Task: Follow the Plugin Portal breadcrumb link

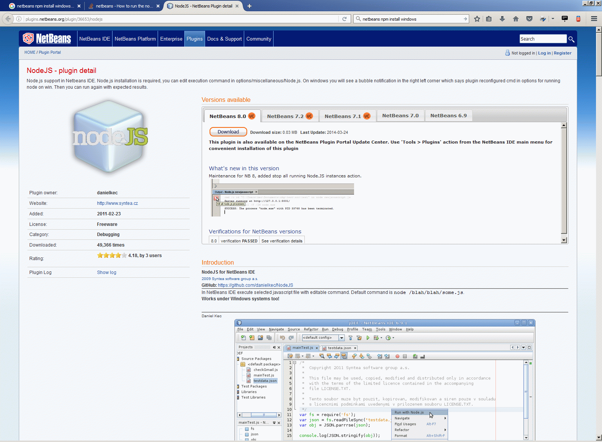Action: pyautogui.click(x=50, y=52)
